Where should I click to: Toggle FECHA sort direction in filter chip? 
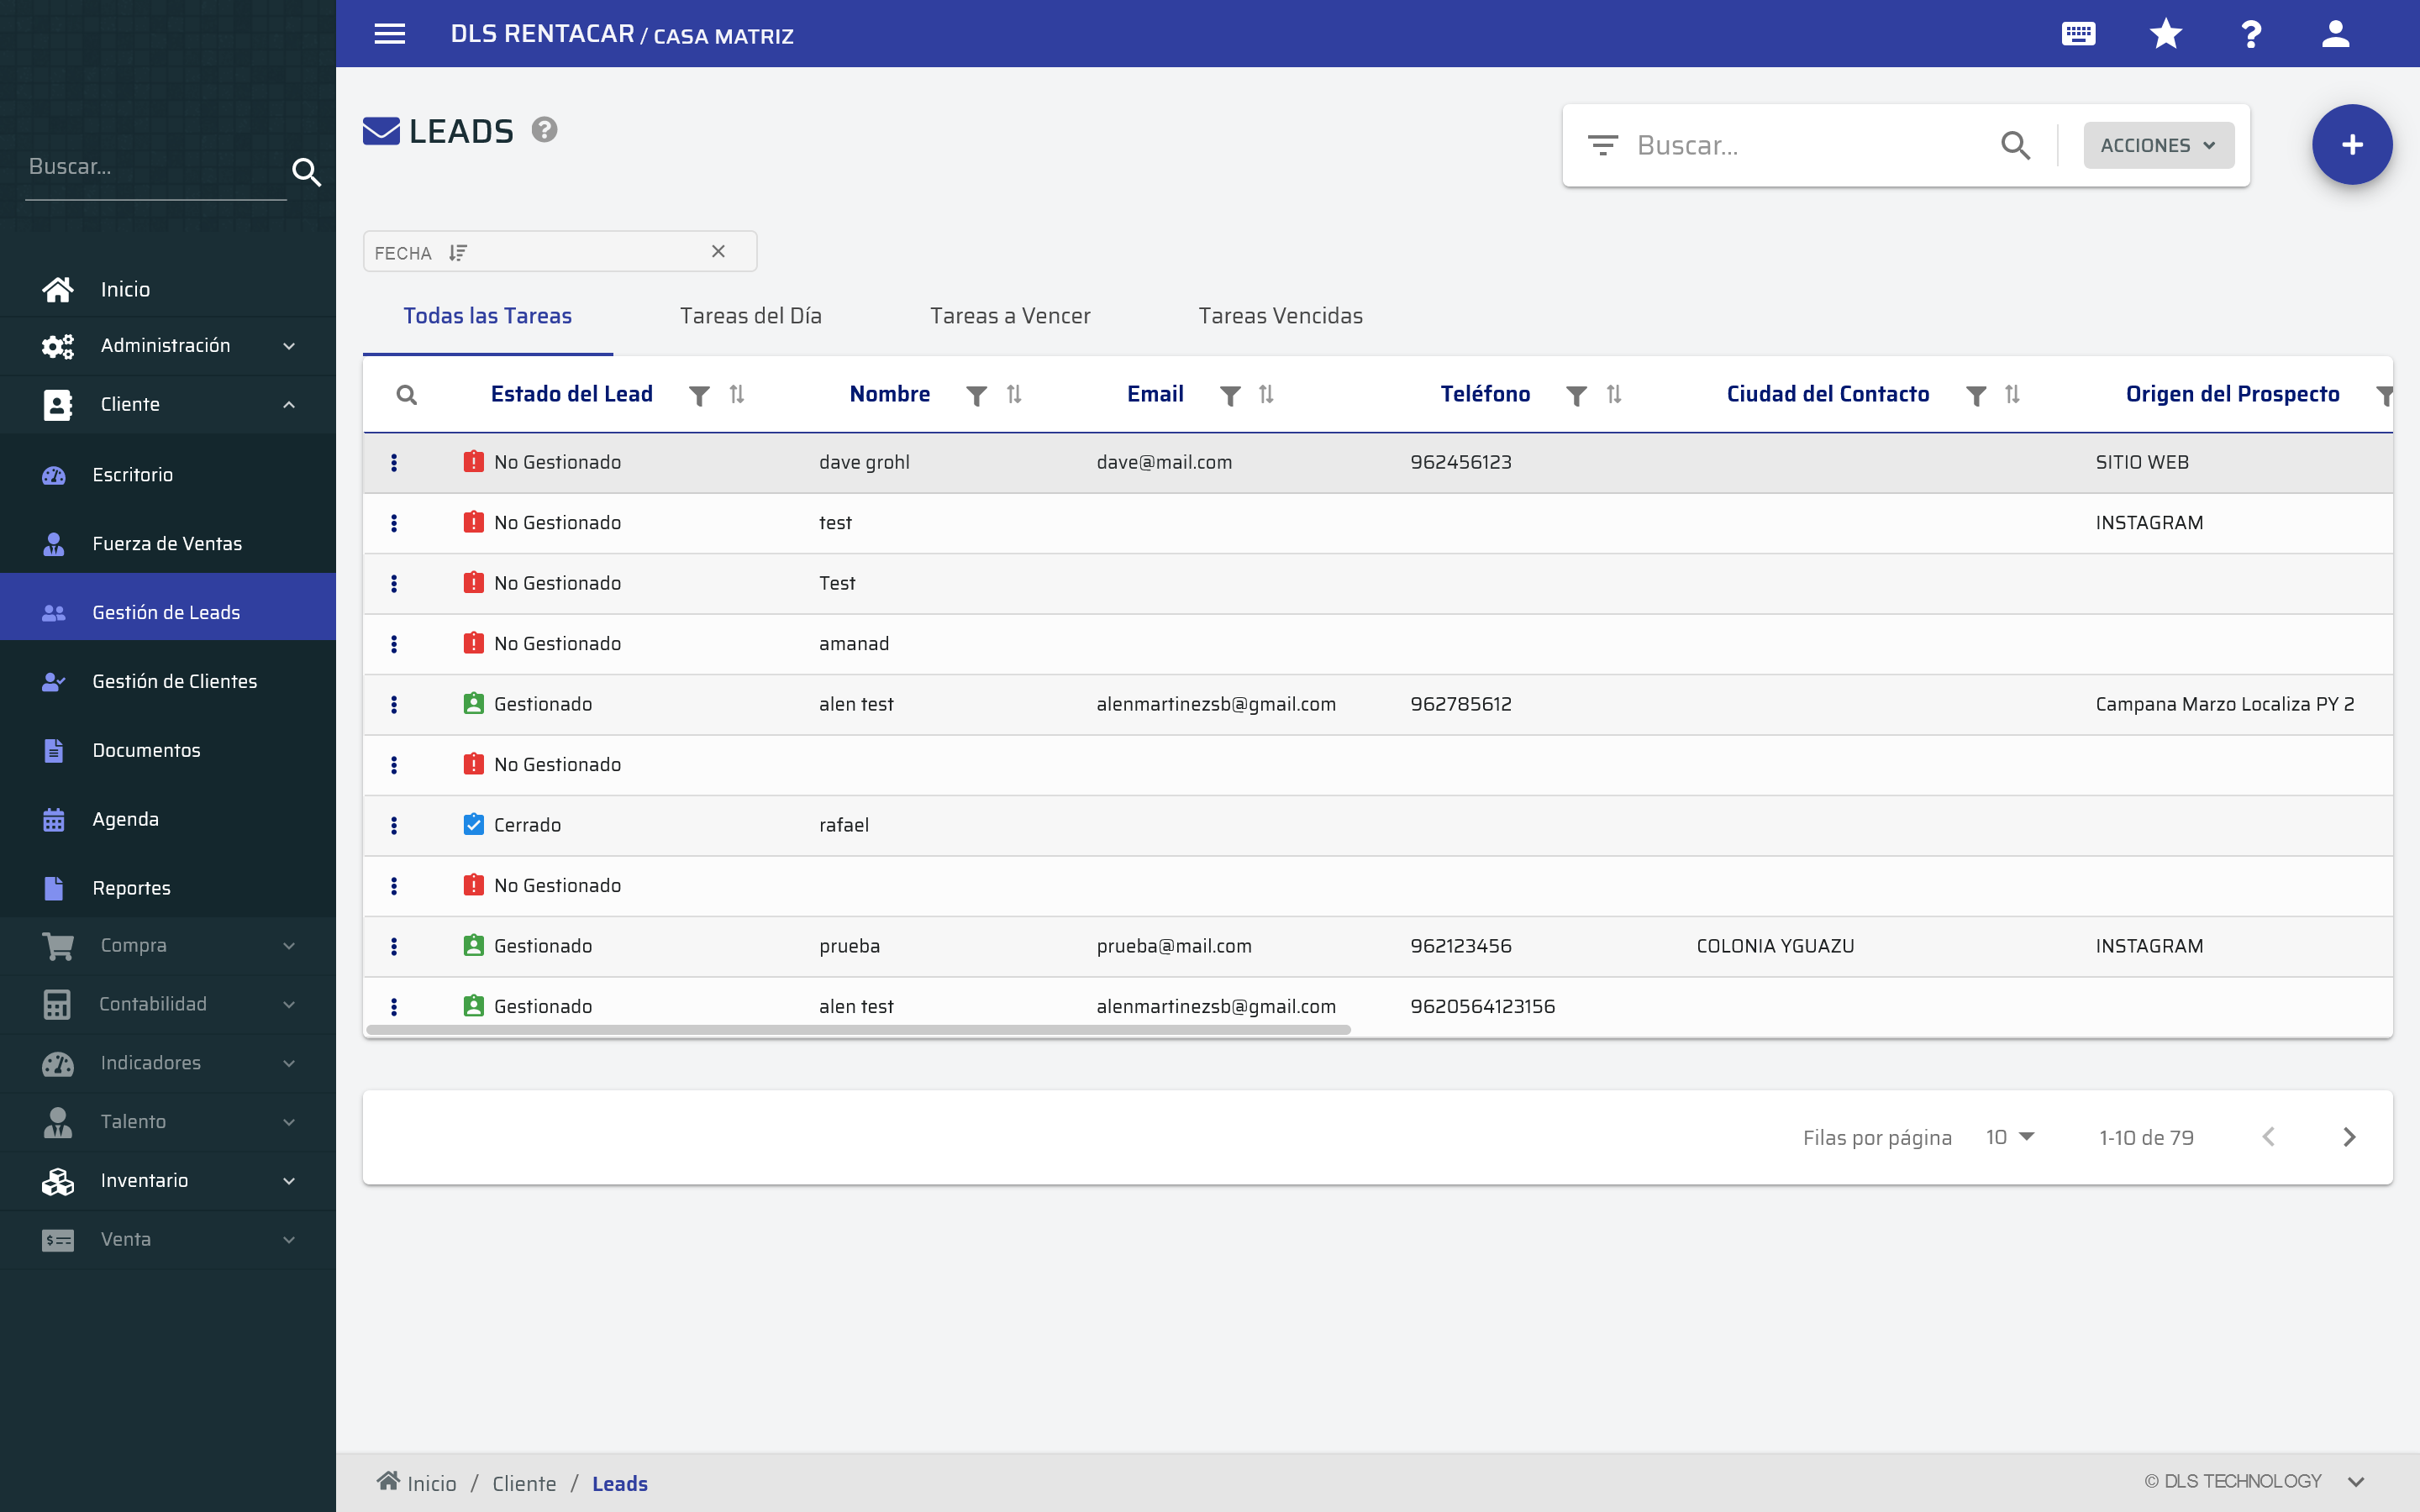pyautogui.click(x=458, y=253)
